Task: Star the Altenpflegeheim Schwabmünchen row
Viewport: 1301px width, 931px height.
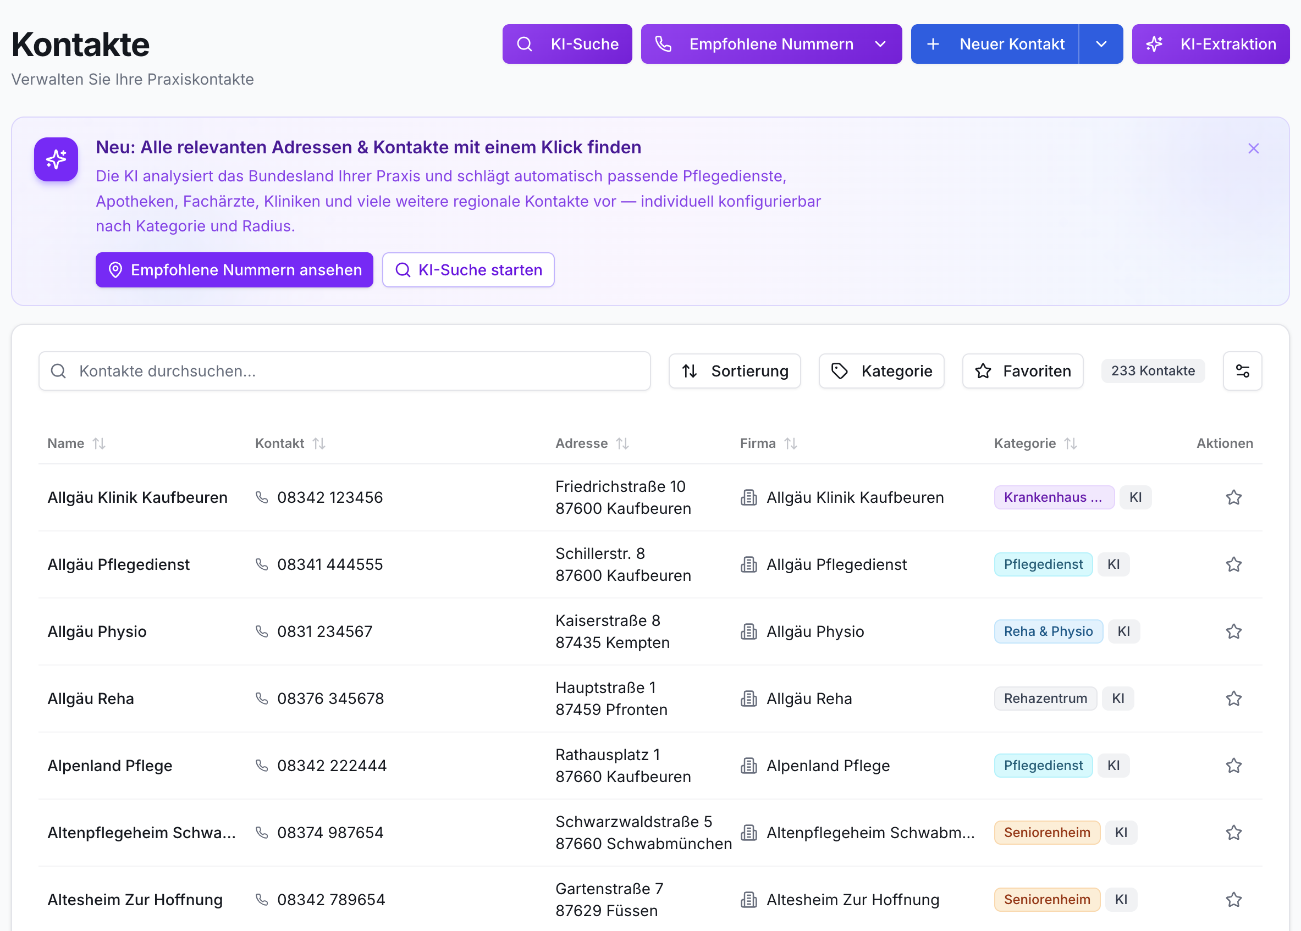Action: pos(1234,833)
